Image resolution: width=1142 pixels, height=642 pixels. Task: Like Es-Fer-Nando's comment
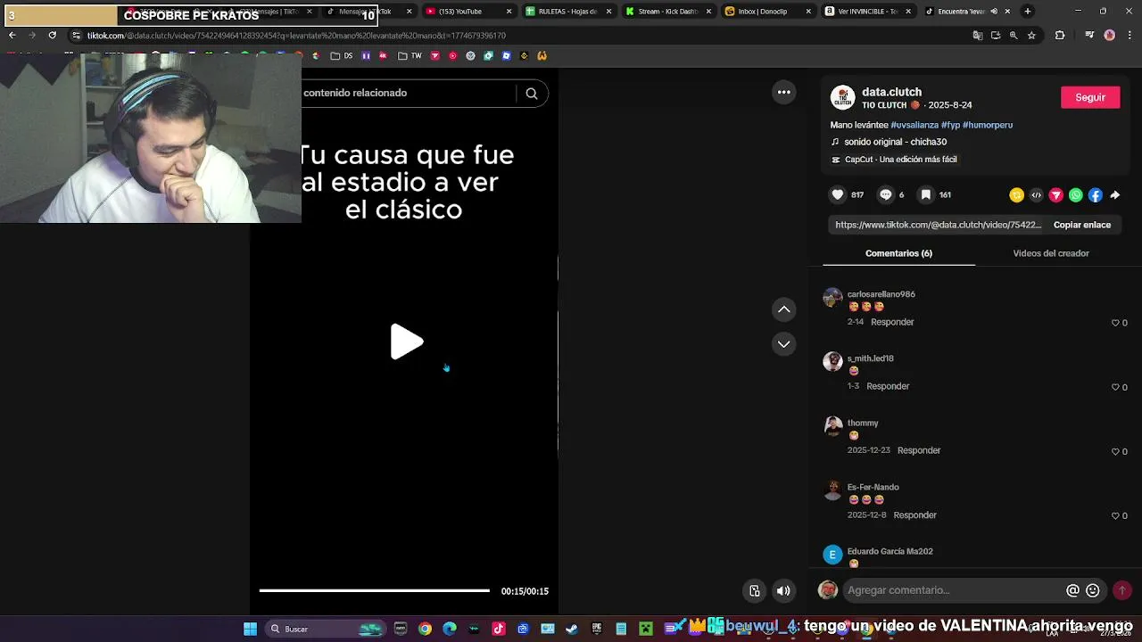[x=1115, y=515]
